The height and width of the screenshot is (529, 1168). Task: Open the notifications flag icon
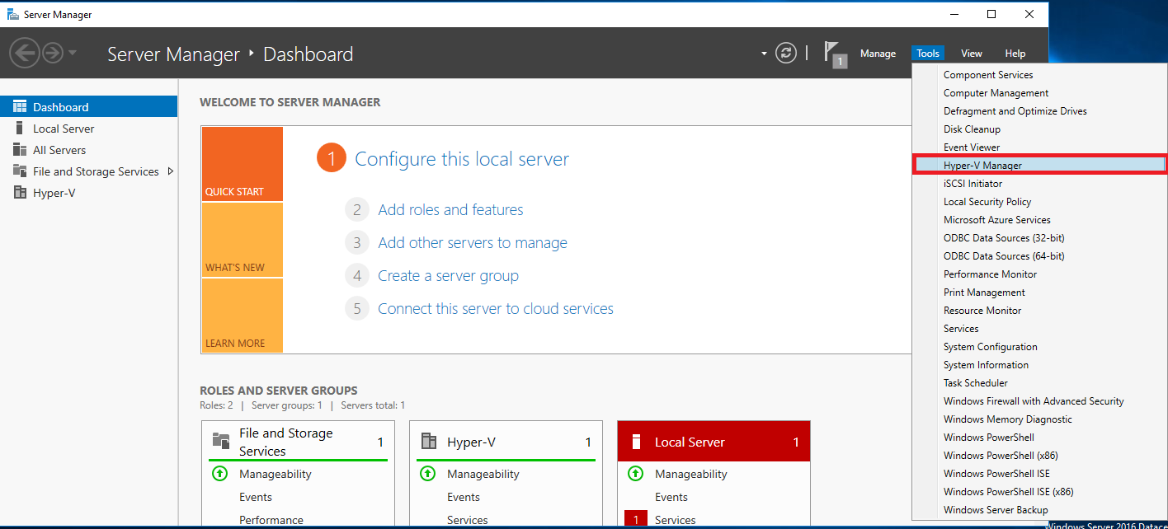(x=835, y=54)
